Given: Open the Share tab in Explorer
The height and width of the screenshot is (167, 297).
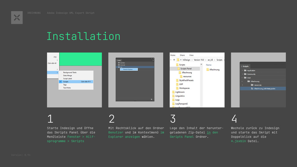Looking at the screenshot, I should (x=182, y=55).
